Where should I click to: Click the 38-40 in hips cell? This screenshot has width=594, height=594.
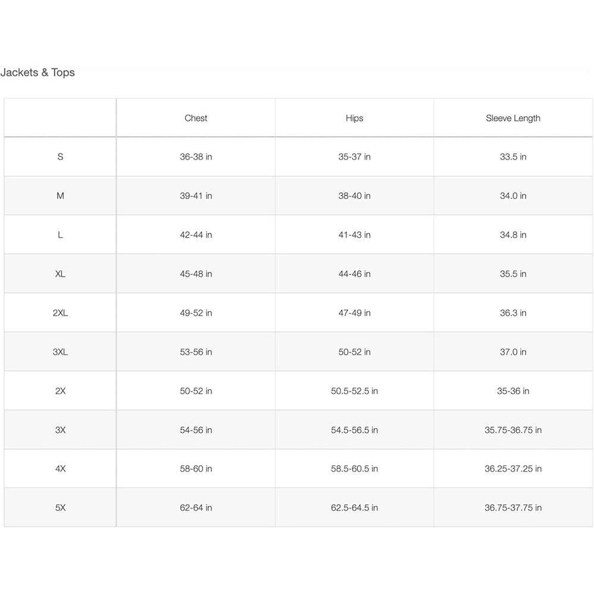tap(355, 196)
